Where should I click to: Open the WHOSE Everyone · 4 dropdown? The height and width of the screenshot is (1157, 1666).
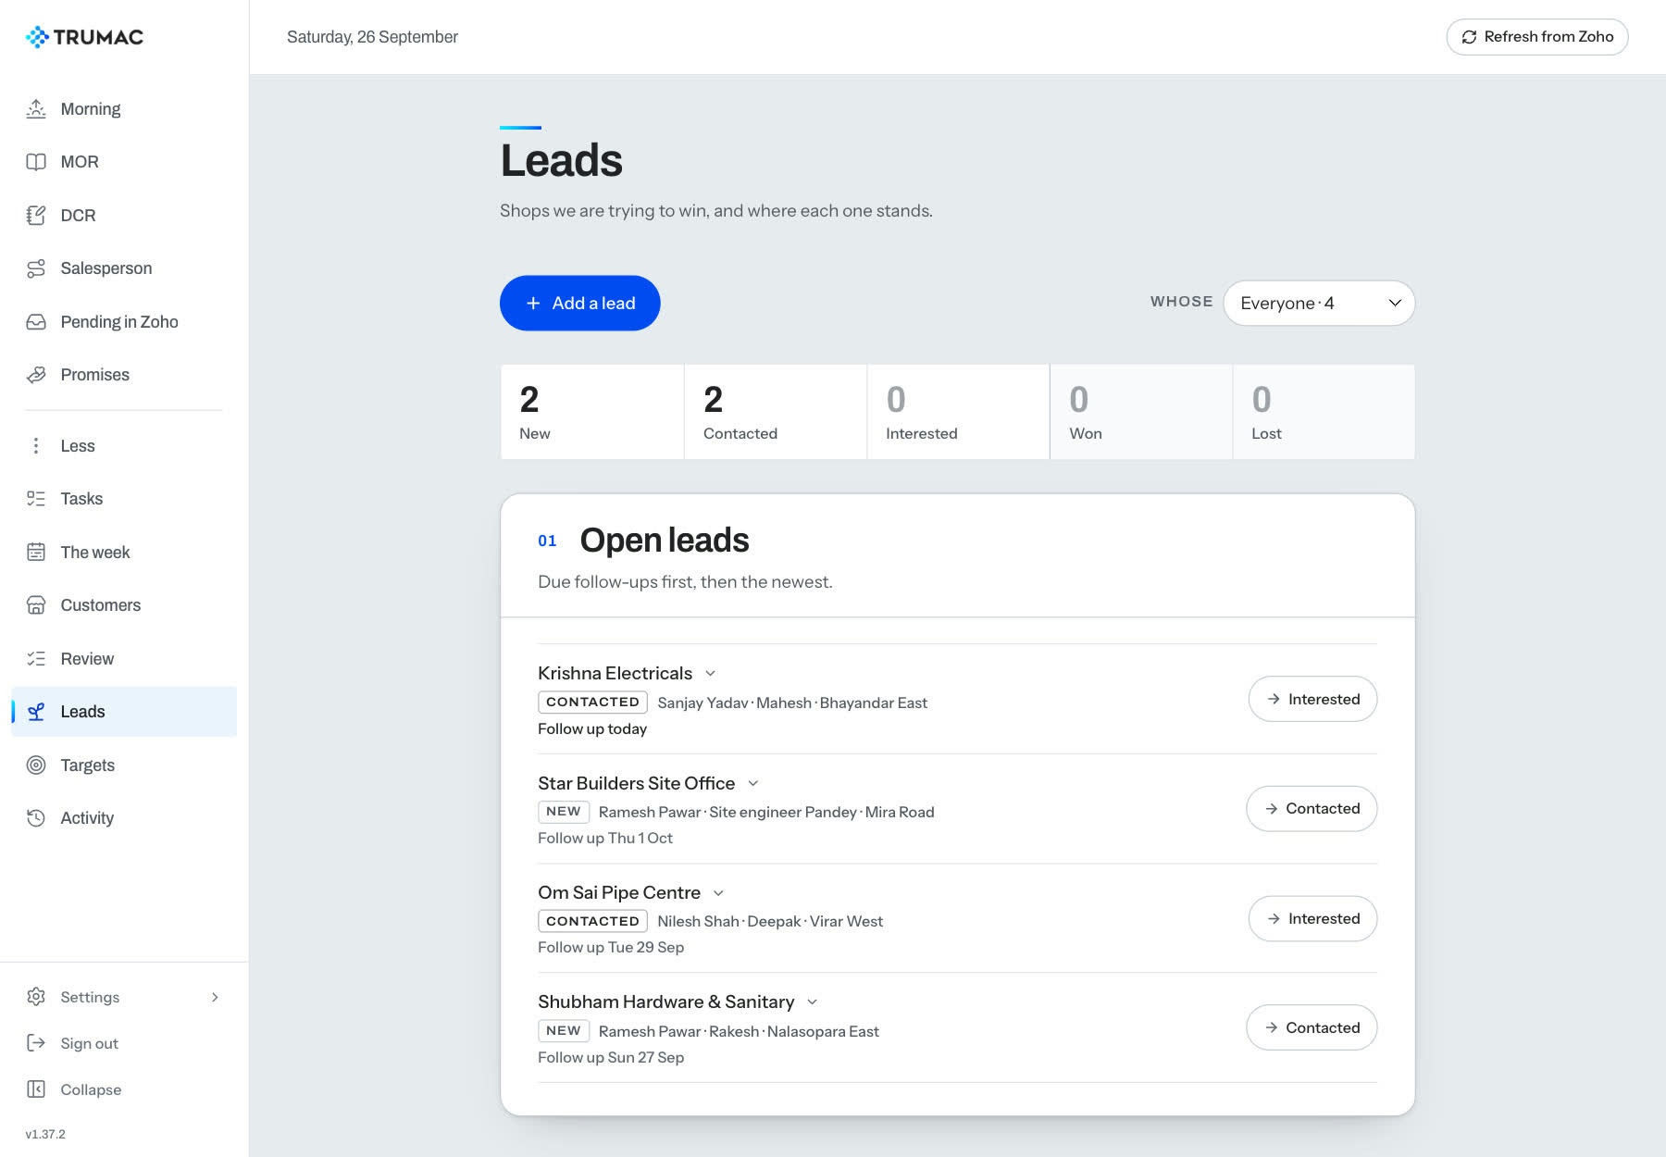1319,304
